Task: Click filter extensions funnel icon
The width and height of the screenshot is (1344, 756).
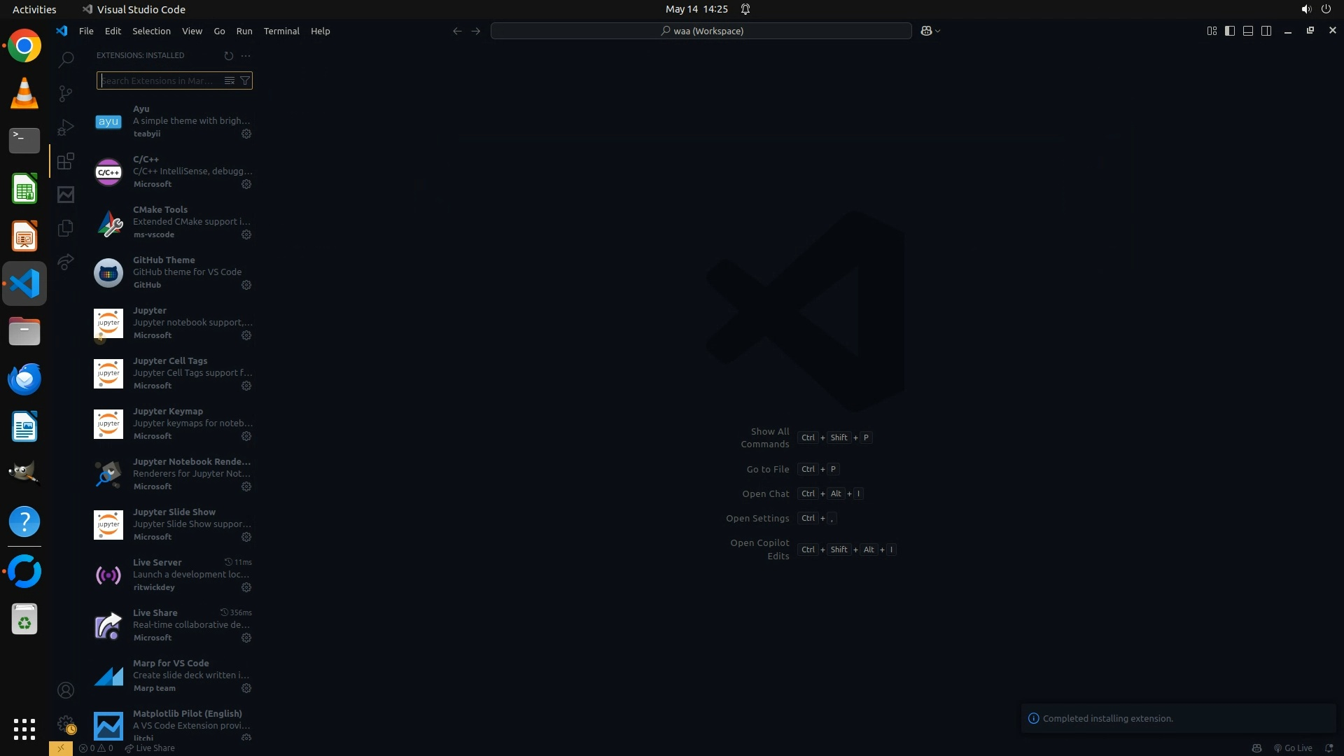Action: click(245, 80)
